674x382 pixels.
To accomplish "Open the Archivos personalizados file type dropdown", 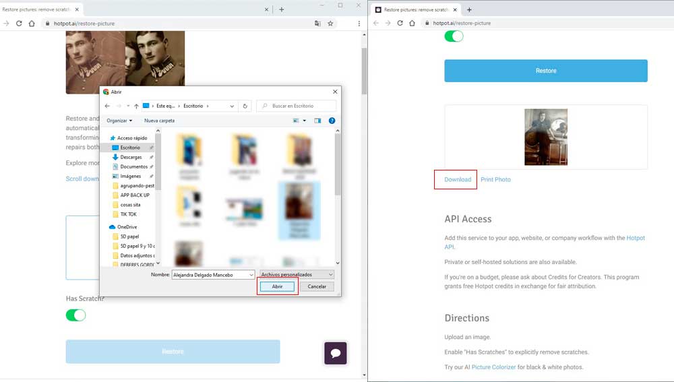I will [x=297, y=275].
